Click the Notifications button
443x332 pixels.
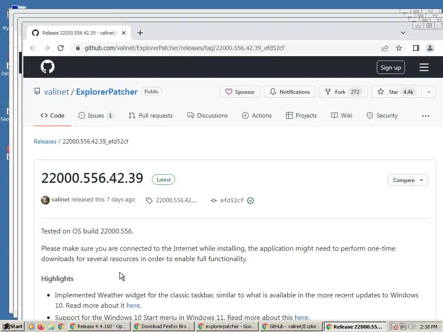click(289, 92)
